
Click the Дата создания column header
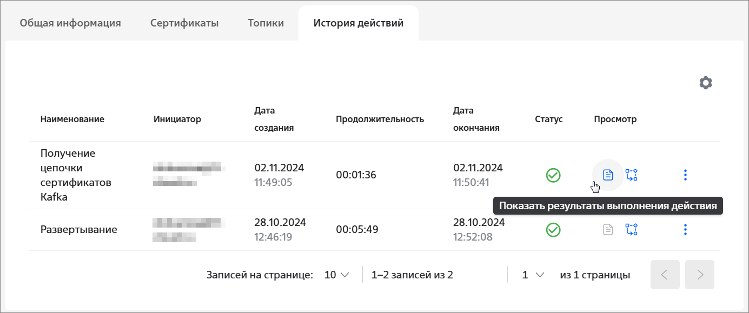[x=274, y=119]
